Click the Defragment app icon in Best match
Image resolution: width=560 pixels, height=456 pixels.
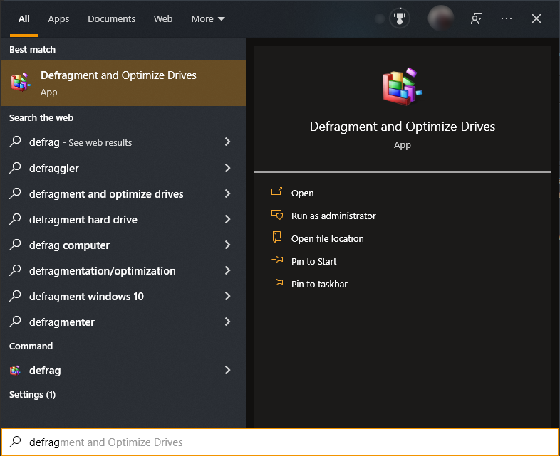coord(20,83)
